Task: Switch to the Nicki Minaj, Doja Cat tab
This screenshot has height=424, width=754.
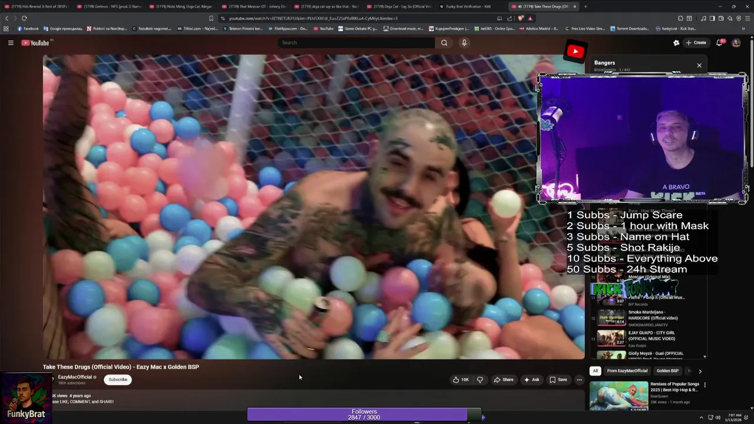Action: (181, 6)
